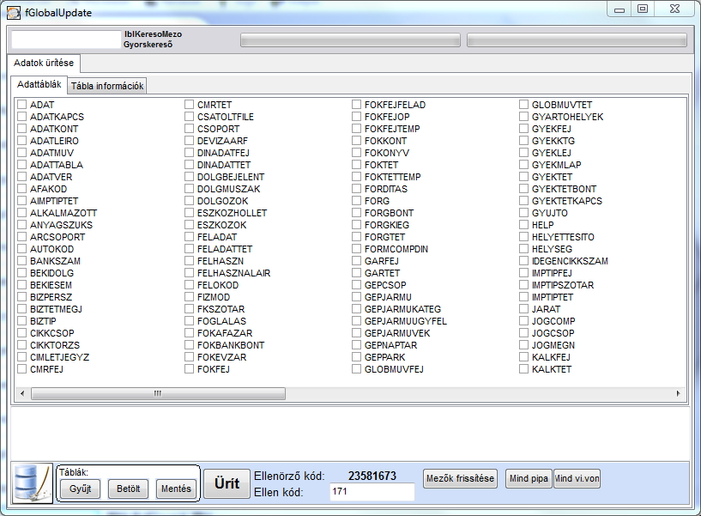Check the KALKFEJ table
This screenshot has height=516, width=701.
[x=523, y=357]
